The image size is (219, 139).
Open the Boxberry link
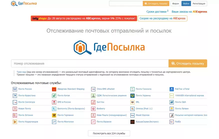click(x=101, y=108)
